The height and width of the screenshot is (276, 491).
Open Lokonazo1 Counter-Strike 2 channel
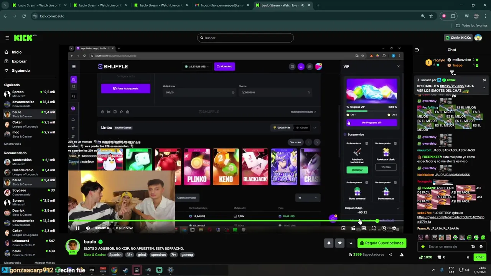pos(29,243)
